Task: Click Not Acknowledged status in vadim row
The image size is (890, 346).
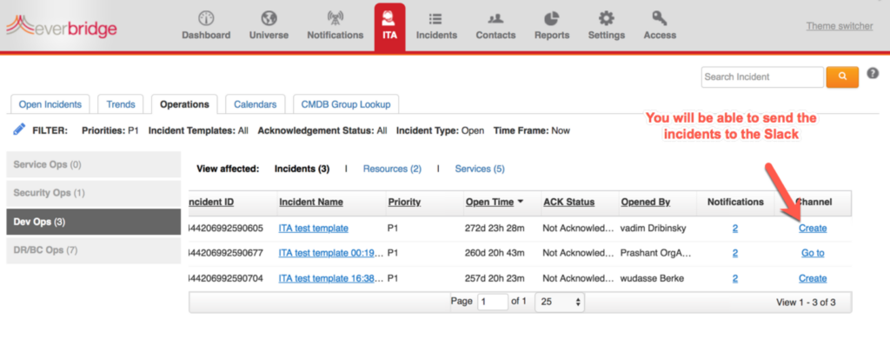Action: click(578, 229)
